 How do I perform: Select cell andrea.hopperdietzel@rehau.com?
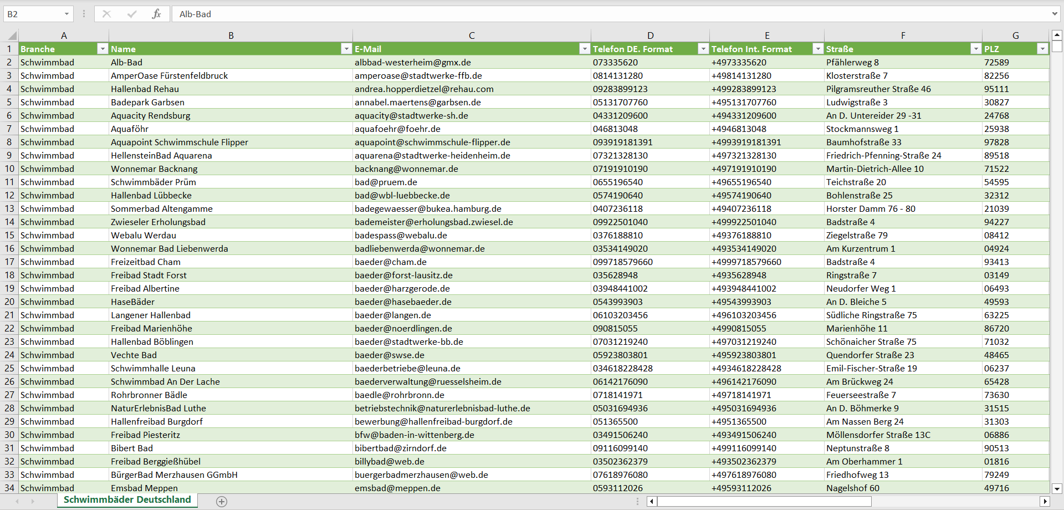472,89
